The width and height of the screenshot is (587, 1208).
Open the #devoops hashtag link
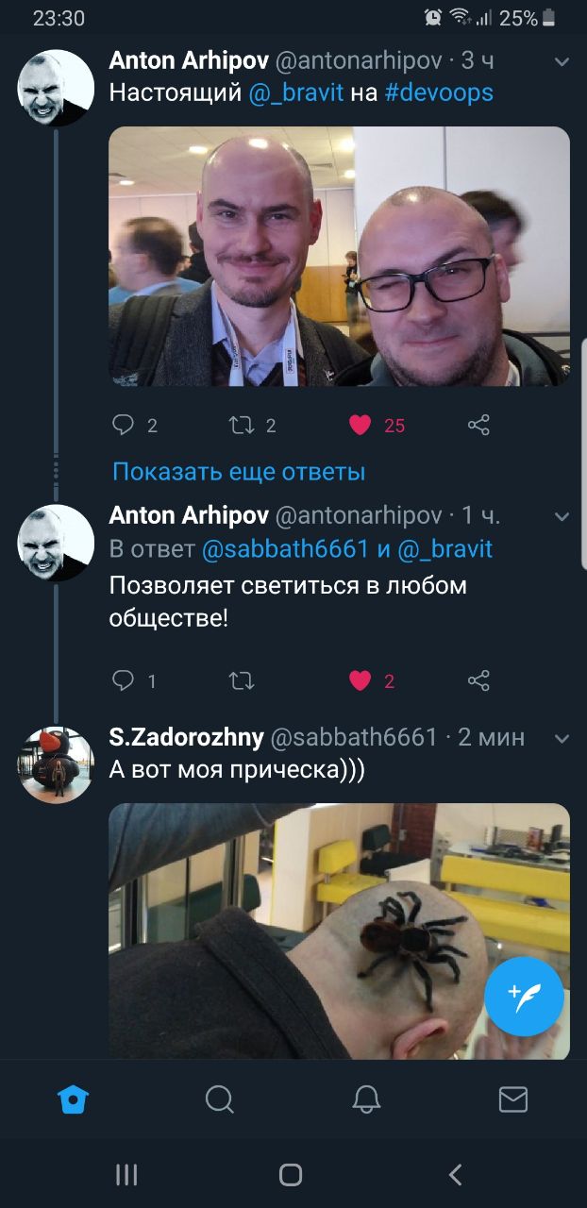(439, 92)
